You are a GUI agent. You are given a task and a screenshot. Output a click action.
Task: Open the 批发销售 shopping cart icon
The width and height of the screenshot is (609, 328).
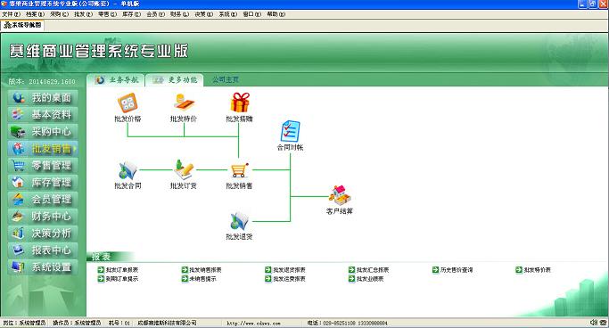(239, 170)
